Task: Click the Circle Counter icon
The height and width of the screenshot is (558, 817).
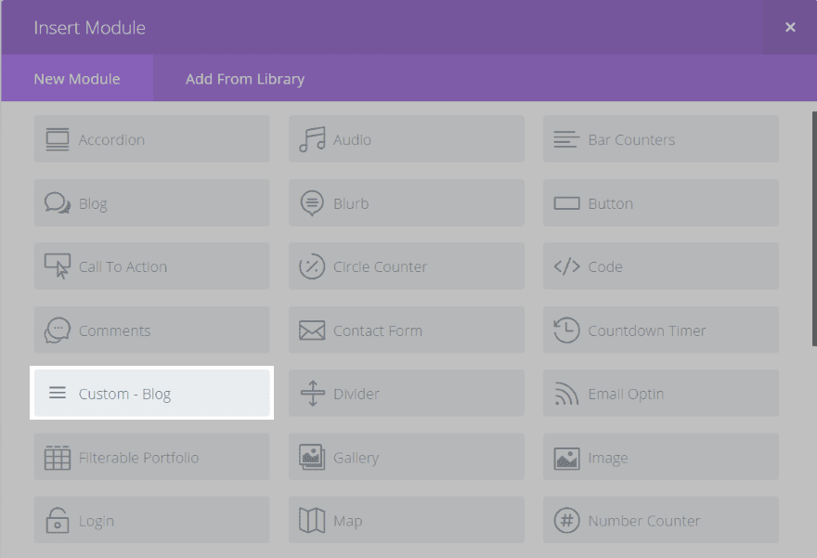Action: [x=312, y=266]
